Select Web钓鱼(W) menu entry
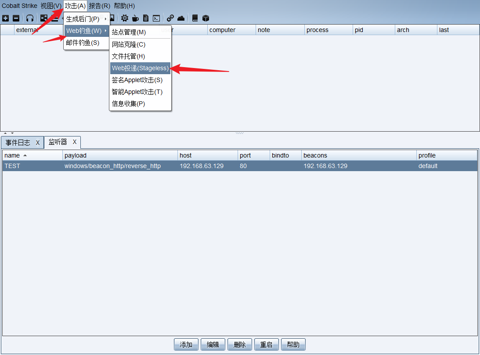 (x=87, y=31)
